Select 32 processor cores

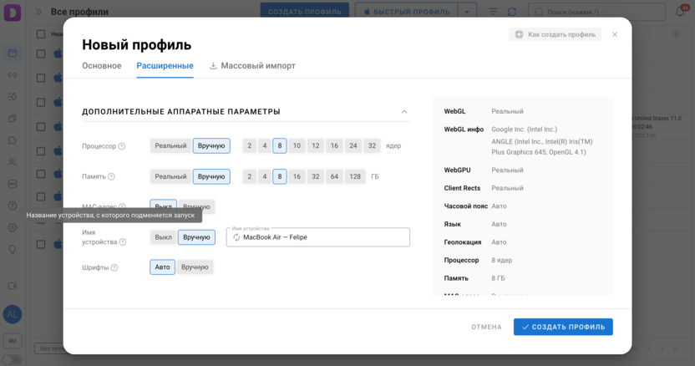(372, 146)
